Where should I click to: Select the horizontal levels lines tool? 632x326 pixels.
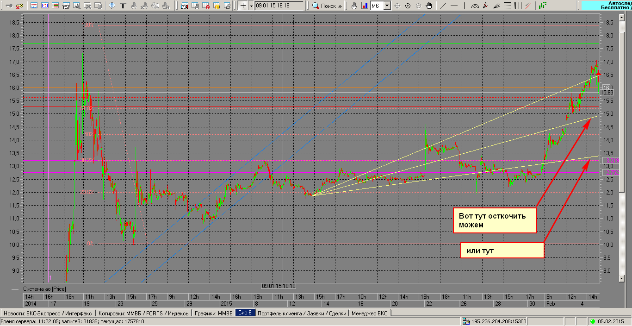[x=507, y=6]
